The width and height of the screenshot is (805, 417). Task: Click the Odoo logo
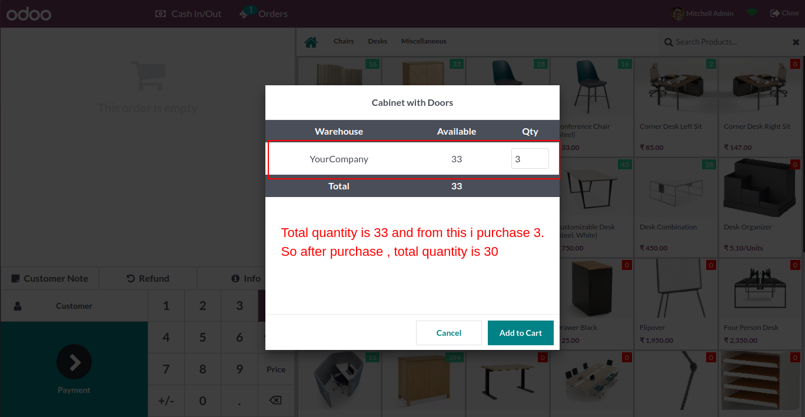(29, 14)
